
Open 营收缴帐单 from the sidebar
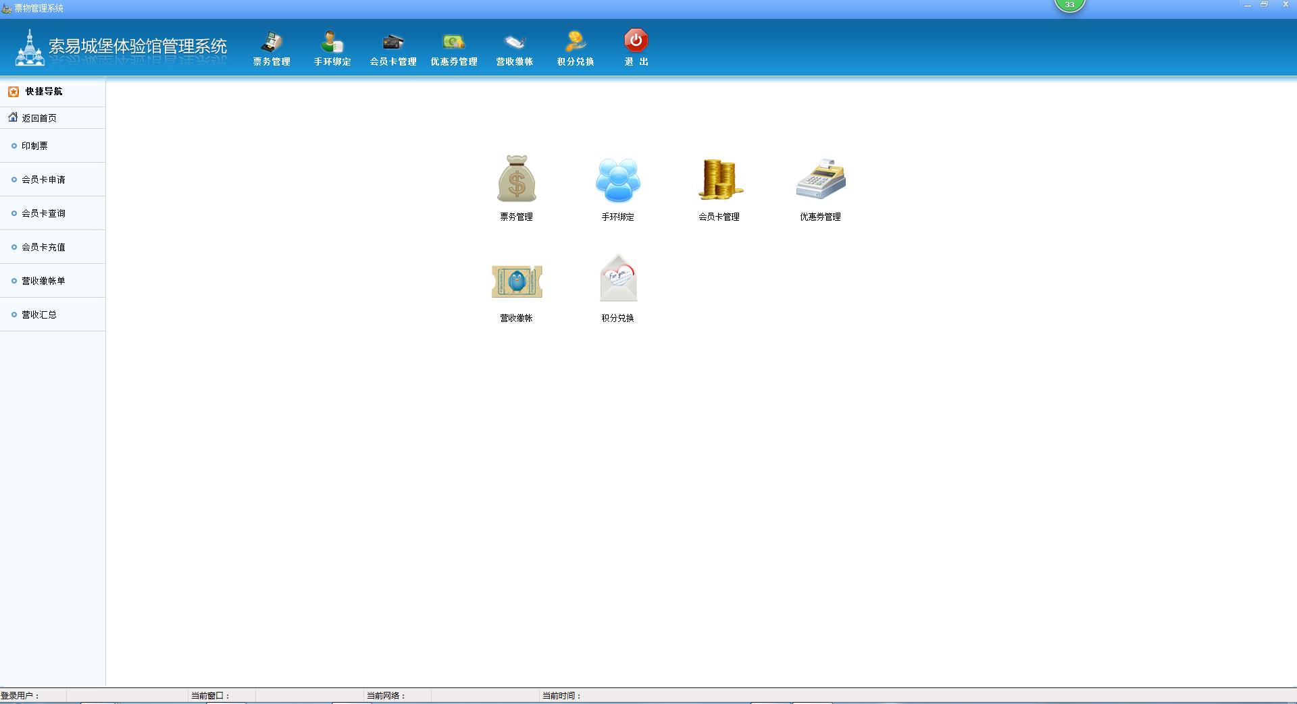click(43, 281)
